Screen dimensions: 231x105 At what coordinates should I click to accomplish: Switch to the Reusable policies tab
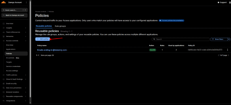(44, 26)
